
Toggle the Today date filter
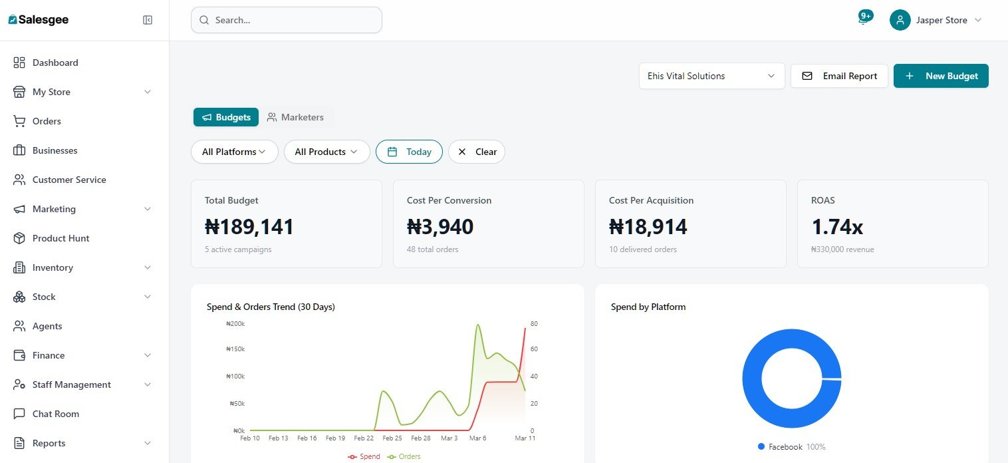click(x=409, y=152)
